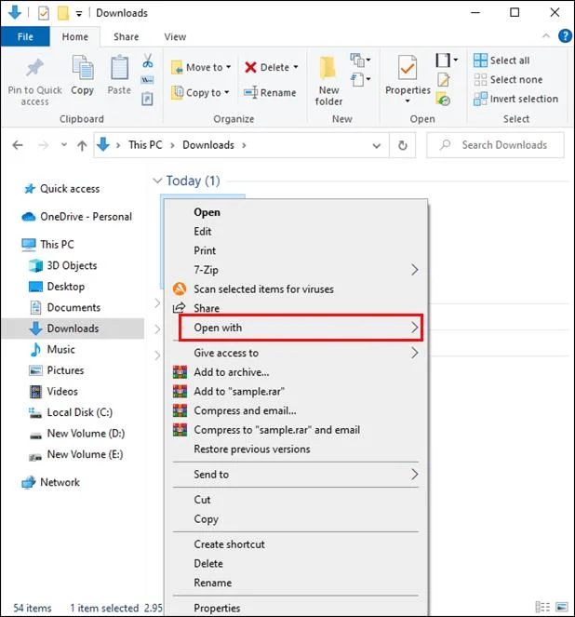
Task: Click Select all in the ribbon
Action: click(509, 60)
